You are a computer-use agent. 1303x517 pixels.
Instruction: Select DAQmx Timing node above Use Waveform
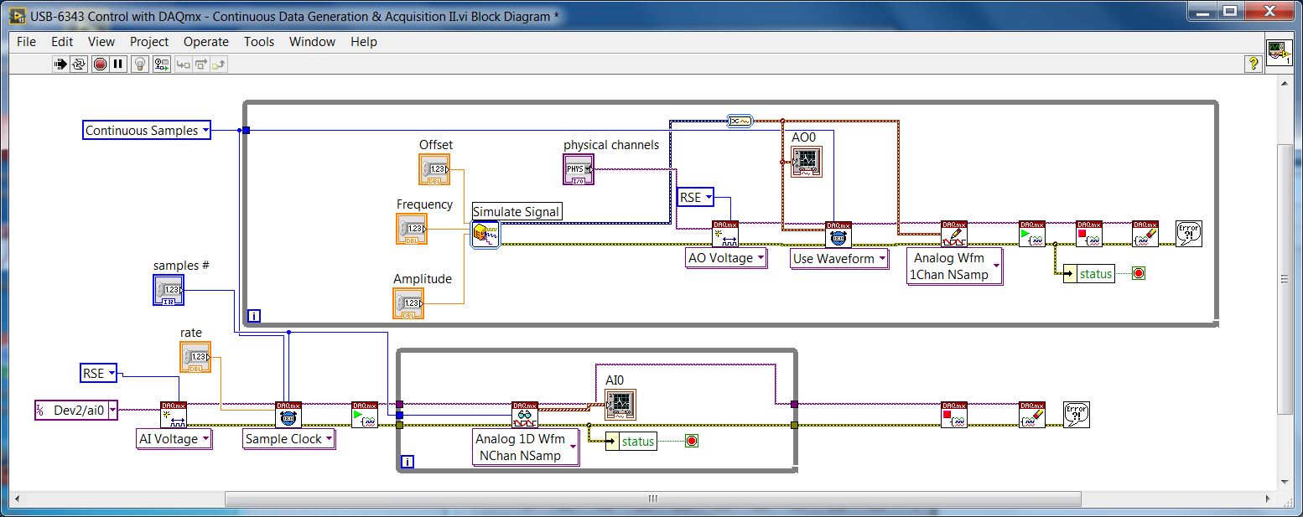coord(838,235)
